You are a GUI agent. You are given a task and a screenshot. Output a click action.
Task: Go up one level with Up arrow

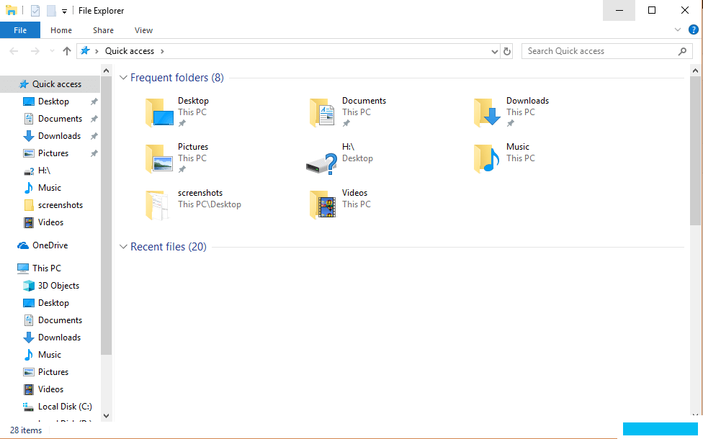click(x=67, y=51)
